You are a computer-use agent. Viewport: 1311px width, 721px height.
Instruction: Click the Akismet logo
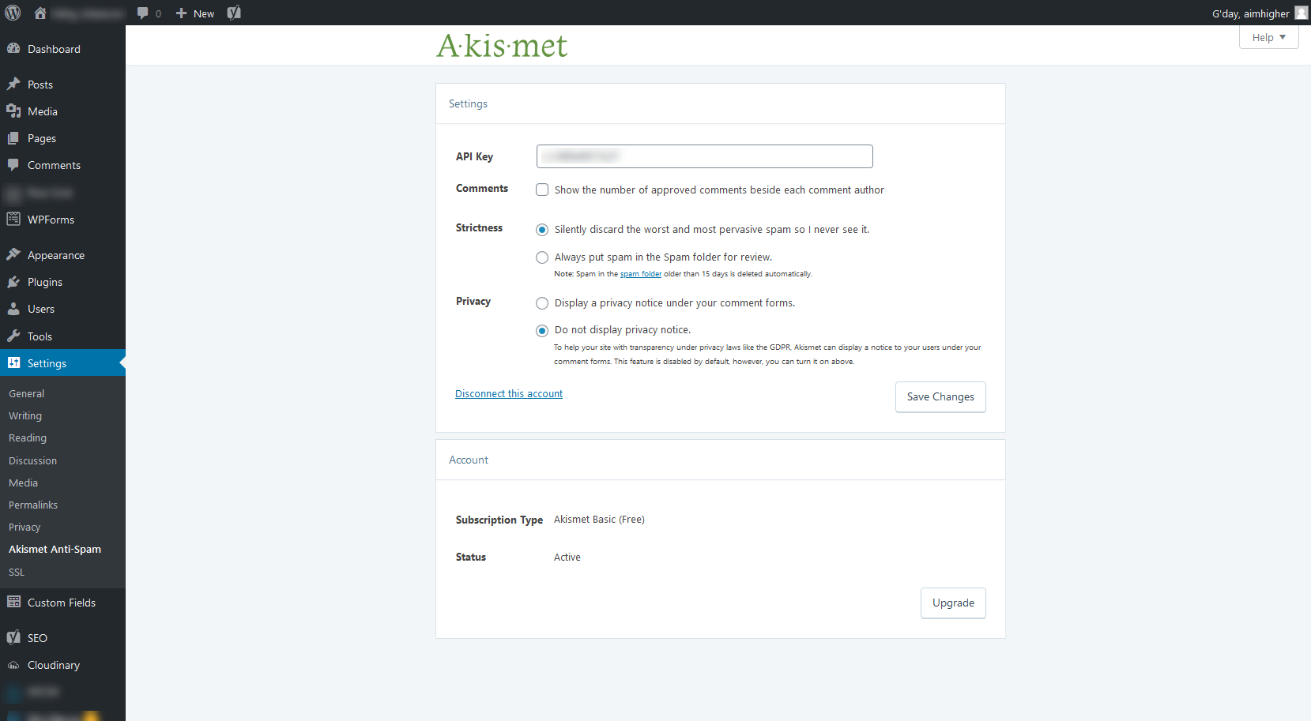[x=502, y=46]
